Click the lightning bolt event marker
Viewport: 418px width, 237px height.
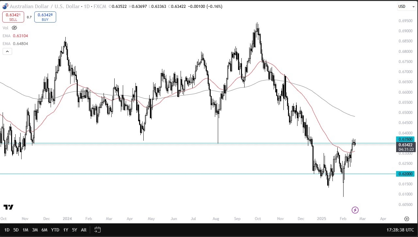pos(355,210)
